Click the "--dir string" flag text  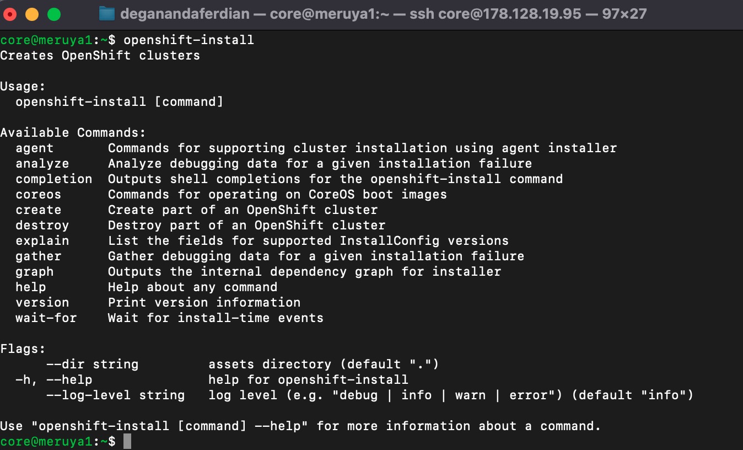92,364
